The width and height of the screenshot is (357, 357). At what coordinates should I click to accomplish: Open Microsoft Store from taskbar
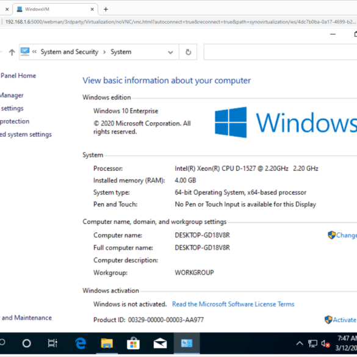tap(133, 343)
